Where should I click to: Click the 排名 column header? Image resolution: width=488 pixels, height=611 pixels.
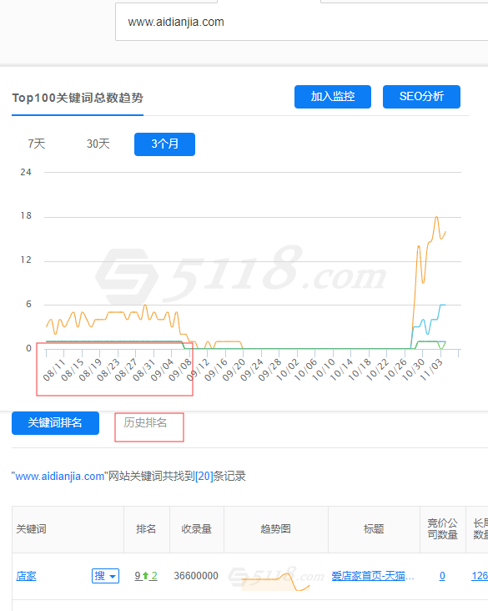point(146,529)
